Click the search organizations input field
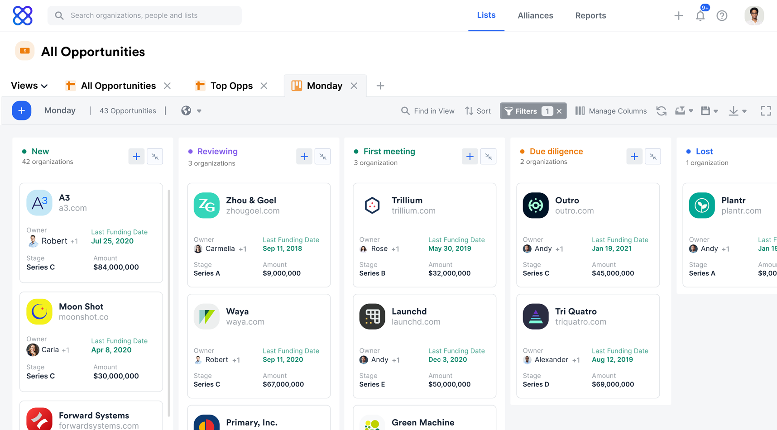 click(144, 15)
